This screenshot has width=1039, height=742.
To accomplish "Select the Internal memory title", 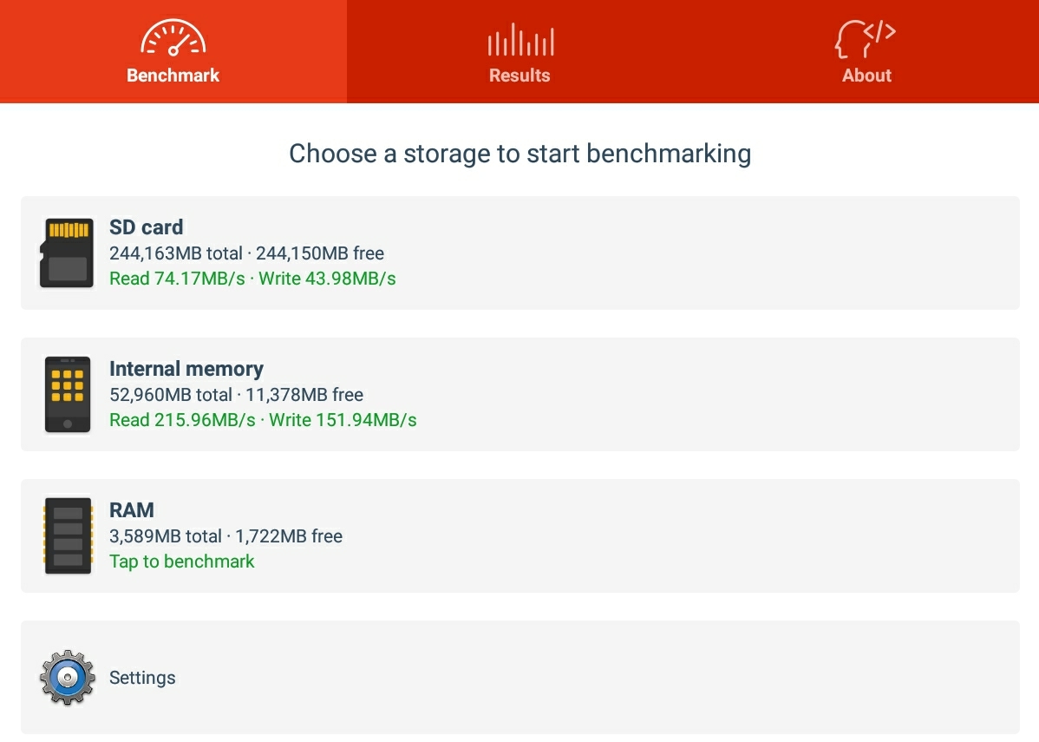I will pyautogui.click(x=186, y=369).
